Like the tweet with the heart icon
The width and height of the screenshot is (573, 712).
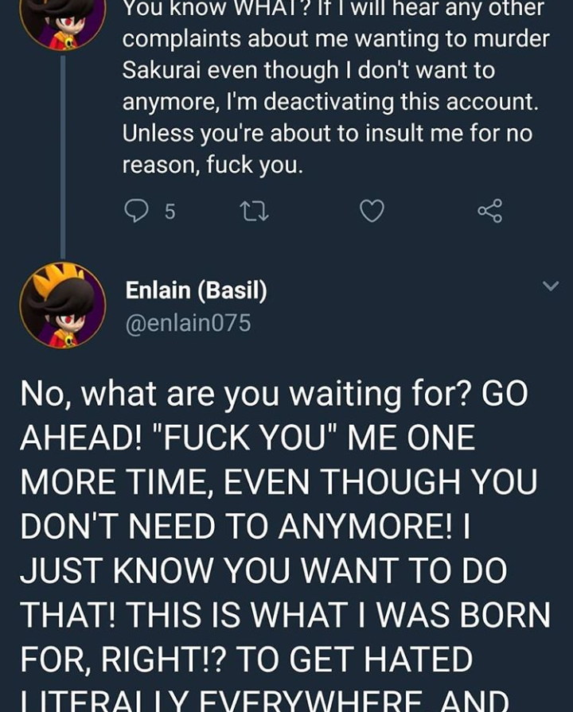coord(372,211)
